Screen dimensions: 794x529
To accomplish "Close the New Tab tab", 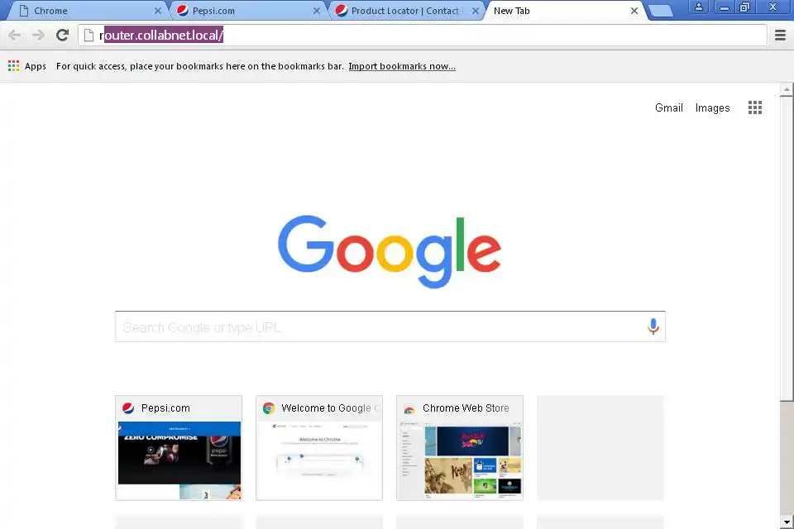I will click(x=634, y=11).
